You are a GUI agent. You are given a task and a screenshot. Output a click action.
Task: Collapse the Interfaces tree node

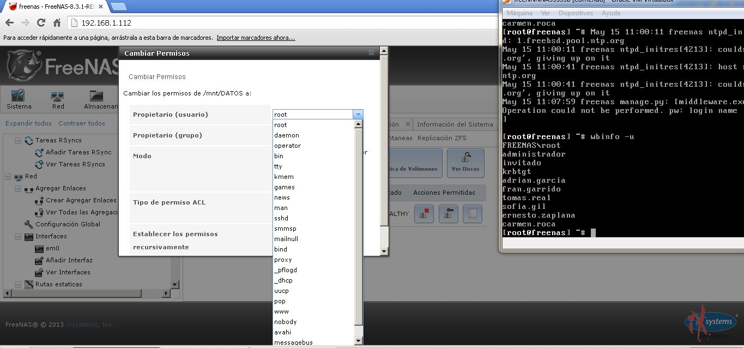[18, 236]
